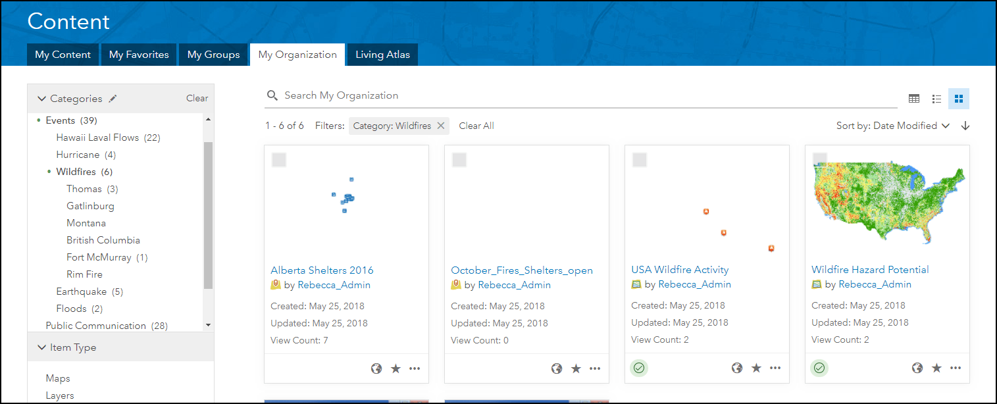This screenshot has height=404, width=997.
Task: Open the Living Atlas tab
Action: 382,55
